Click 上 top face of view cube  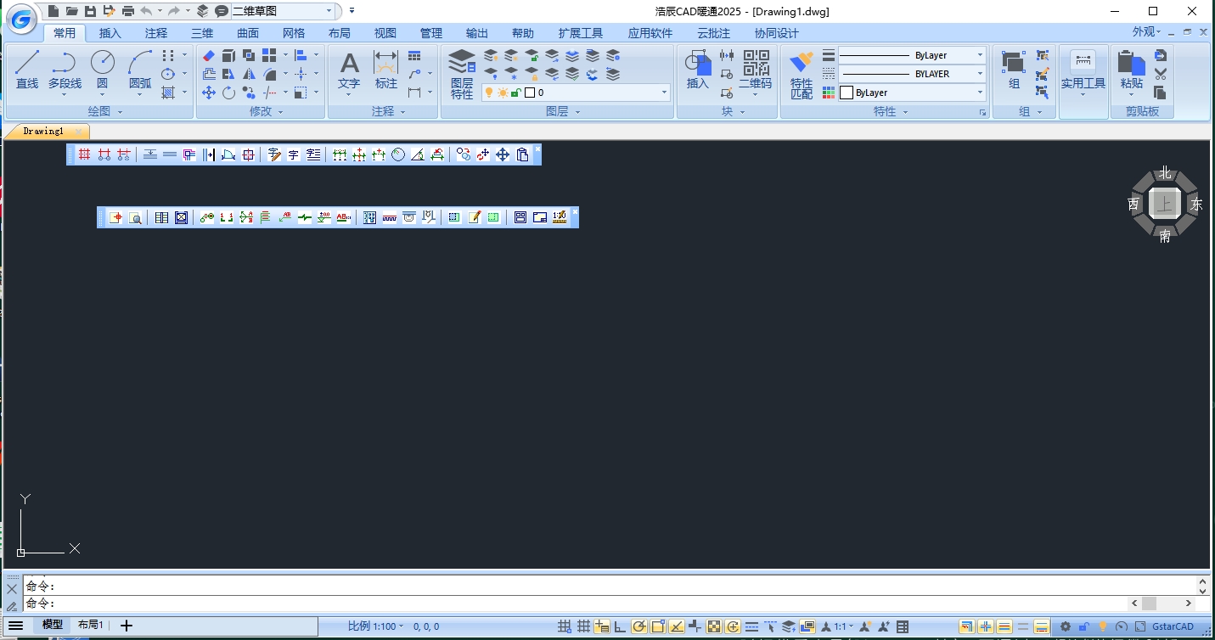[1165, 204]
